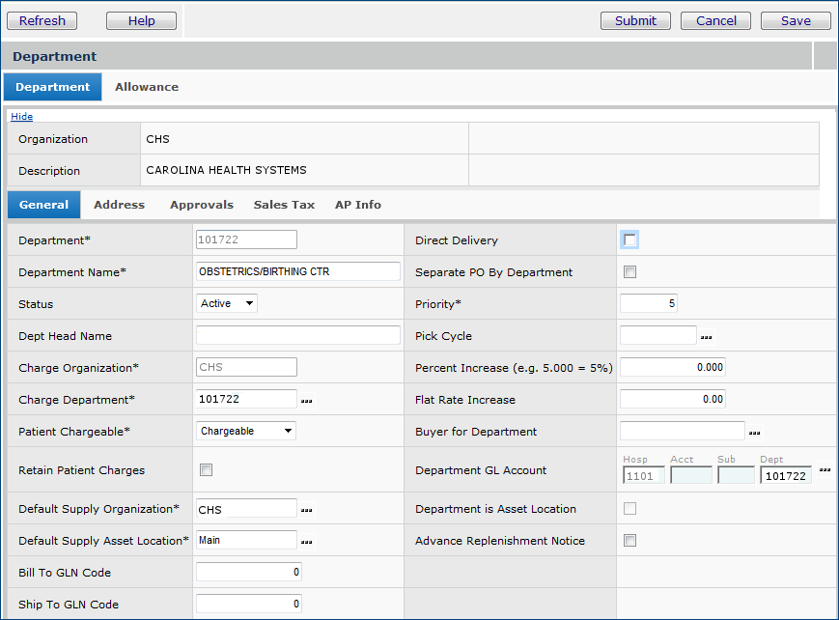Click into the Dept Head Name field
Image resolution: width=839 pixels, height=620 pixels.
[x=297, y=336]
